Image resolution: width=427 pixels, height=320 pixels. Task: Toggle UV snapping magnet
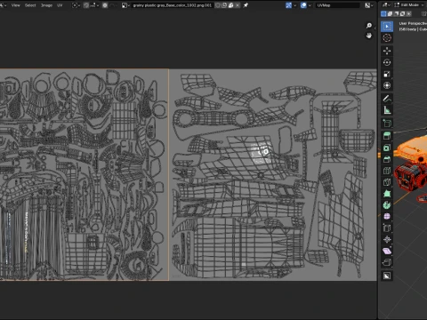coord(86,5)
